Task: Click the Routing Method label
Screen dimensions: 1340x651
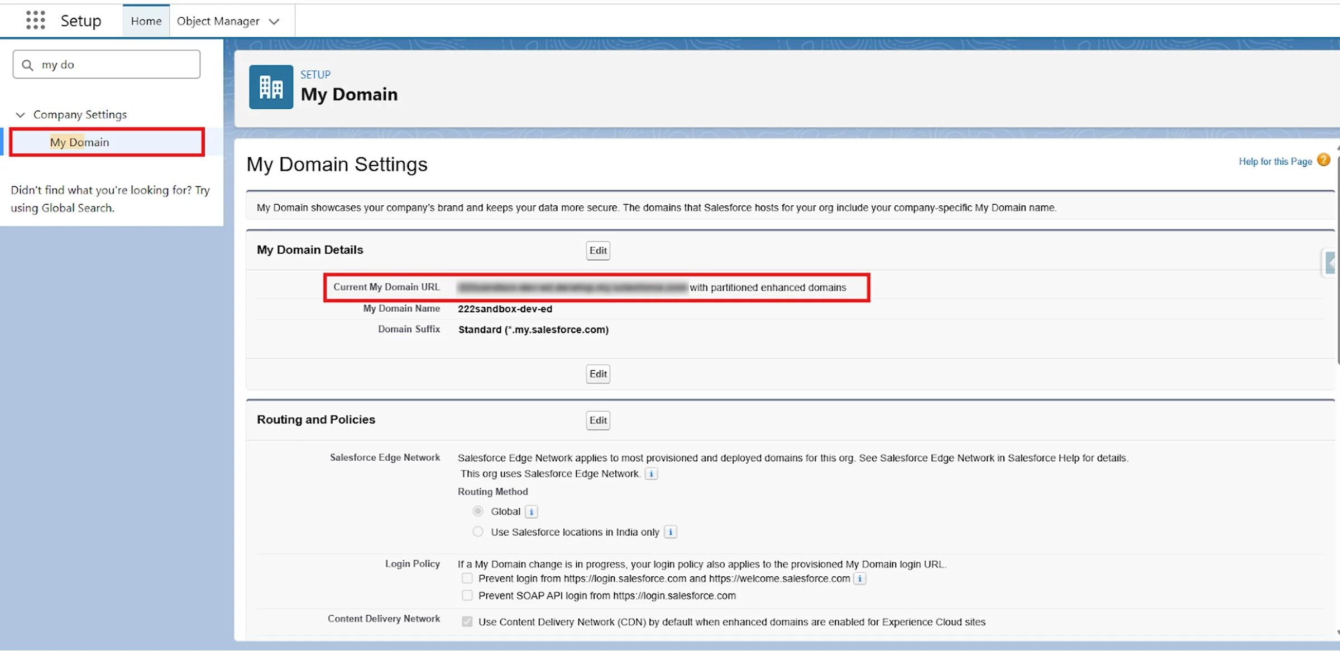Action: [x=492, y=491]
